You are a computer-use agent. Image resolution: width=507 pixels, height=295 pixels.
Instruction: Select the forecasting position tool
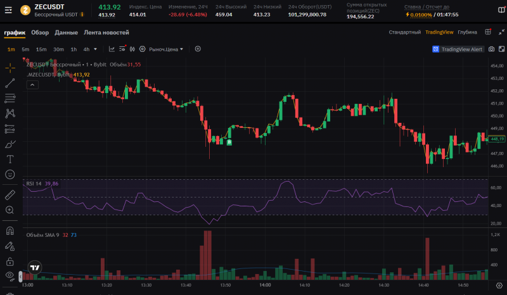point(10,129)
